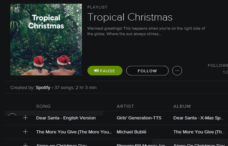Viewport: 228px width, 146px height.
Task: Add The More You Give with plus
Action: tap(25, 132)
